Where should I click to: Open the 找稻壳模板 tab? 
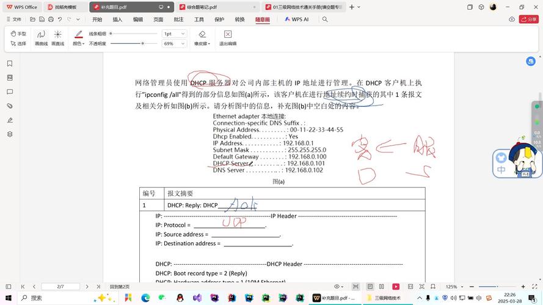coord(64,7)
